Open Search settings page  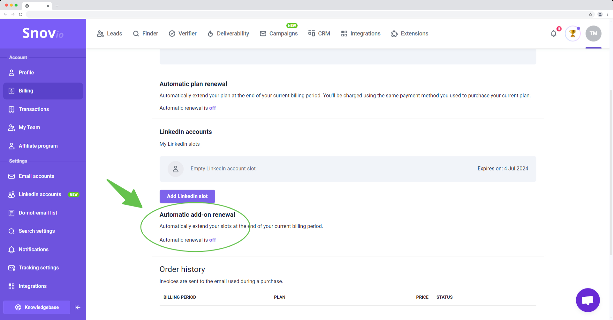43,231
